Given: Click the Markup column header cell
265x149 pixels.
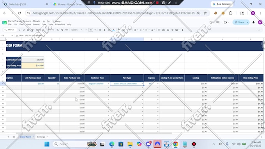Looking at the screenshot, I should [x=196, y=78].
